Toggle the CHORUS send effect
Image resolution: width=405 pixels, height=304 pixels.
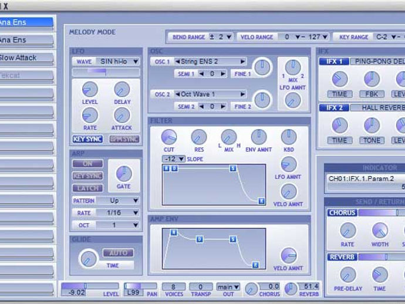[342, 212]
